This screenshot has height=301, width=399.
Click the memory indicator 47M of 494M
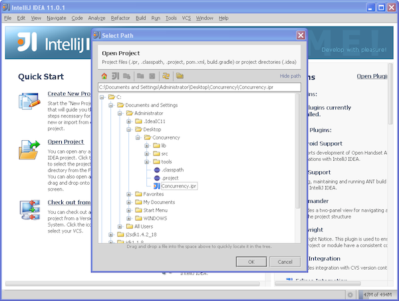377,294
